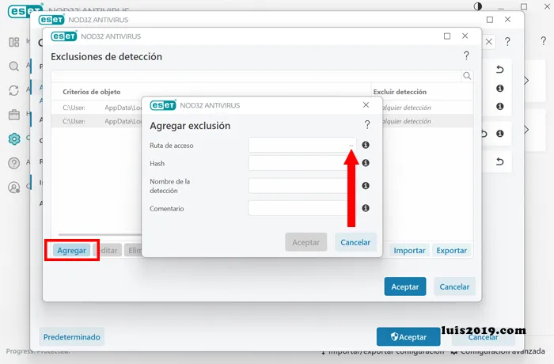Click the search magnifier in exclusions list
This screenshot has height=364, width=554.
point(467,76)
